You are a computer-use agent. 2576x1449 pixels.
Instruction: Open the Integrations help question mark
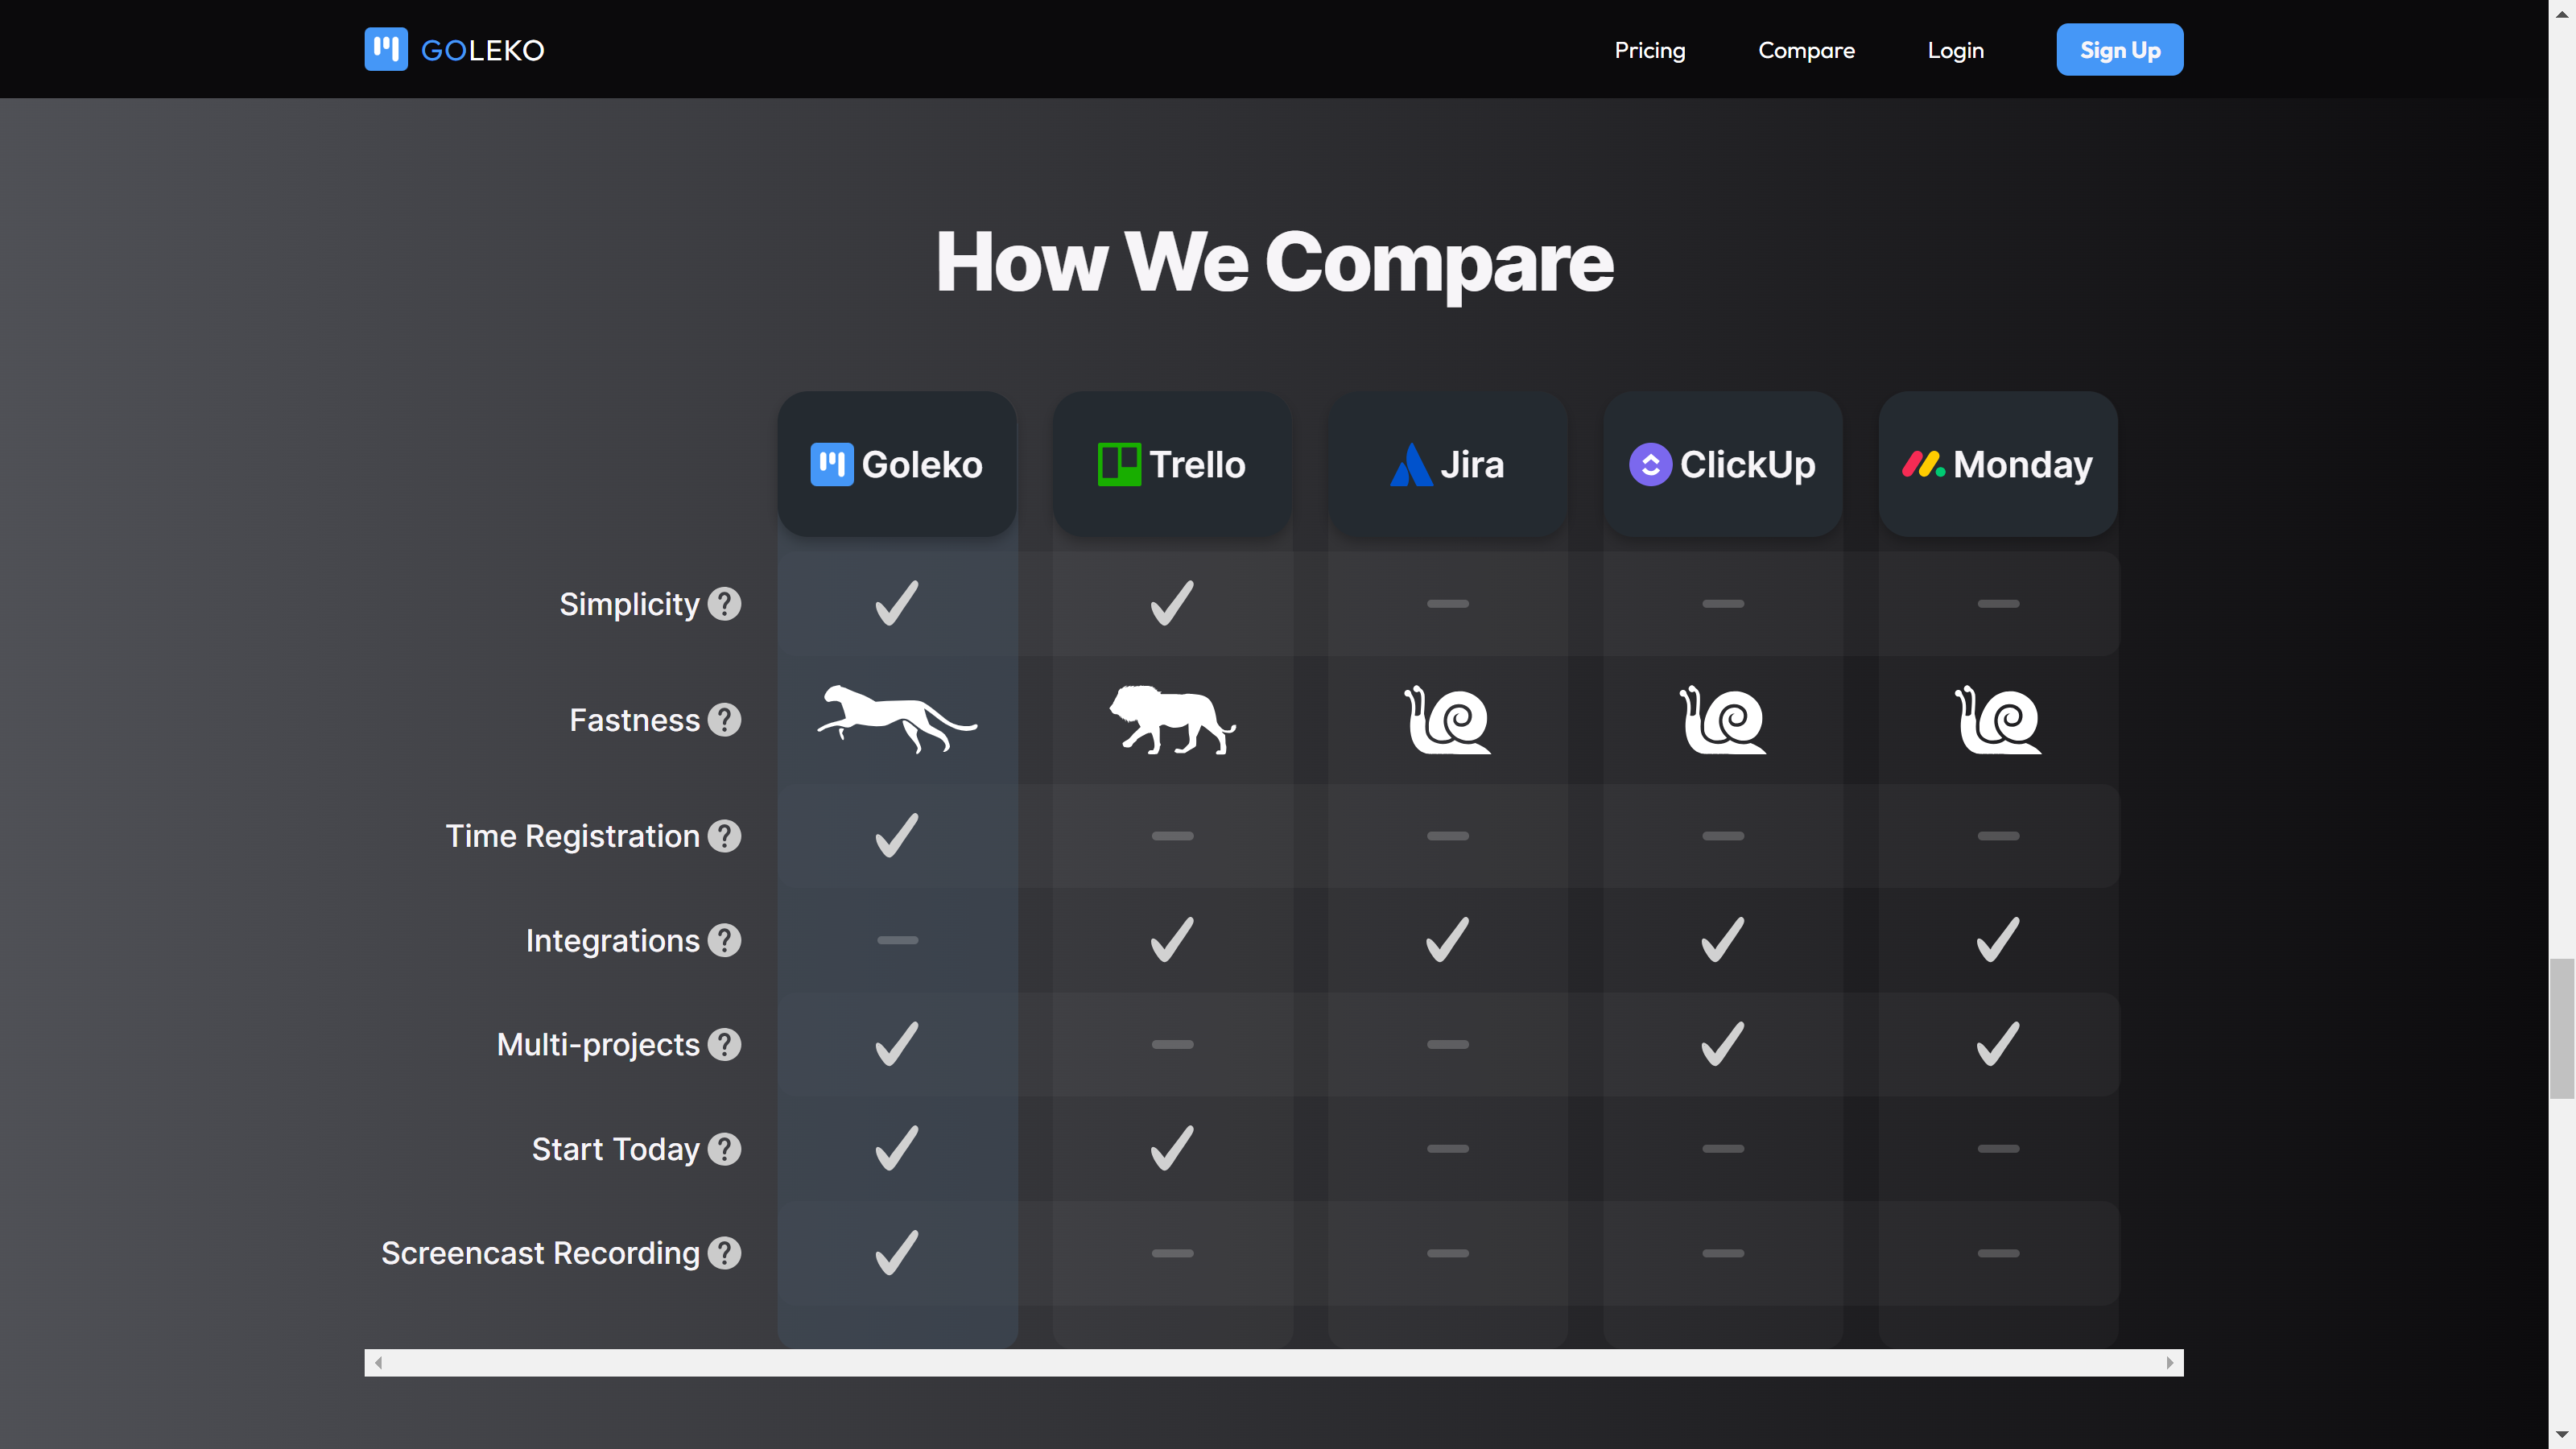coord(724,940)
